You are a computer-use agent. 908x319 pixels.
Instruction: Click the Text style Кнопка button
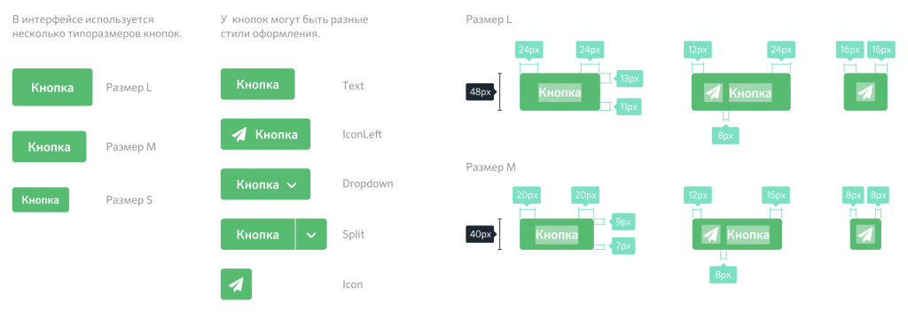point(258,84)
